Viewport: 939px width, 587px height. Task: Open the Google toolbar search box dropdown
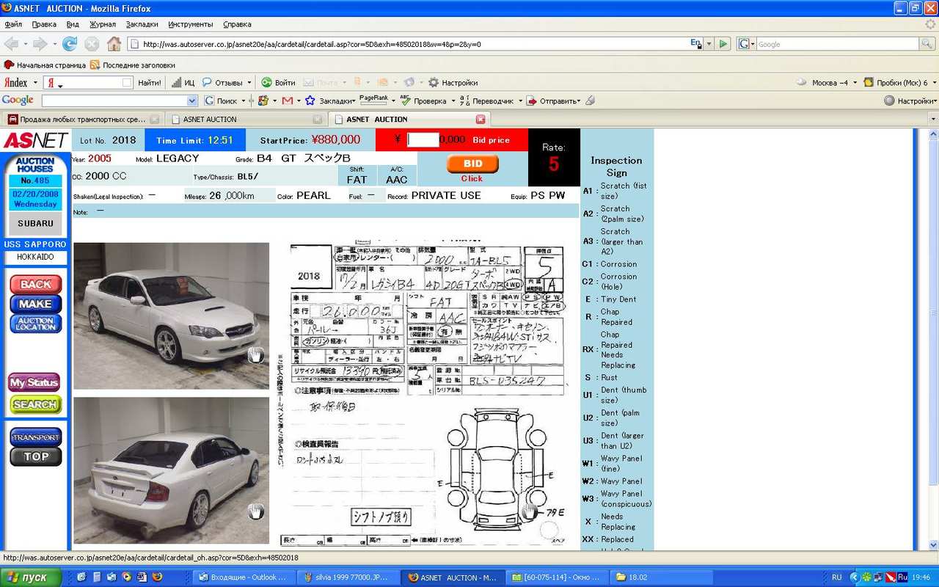[x=192, y=101]
